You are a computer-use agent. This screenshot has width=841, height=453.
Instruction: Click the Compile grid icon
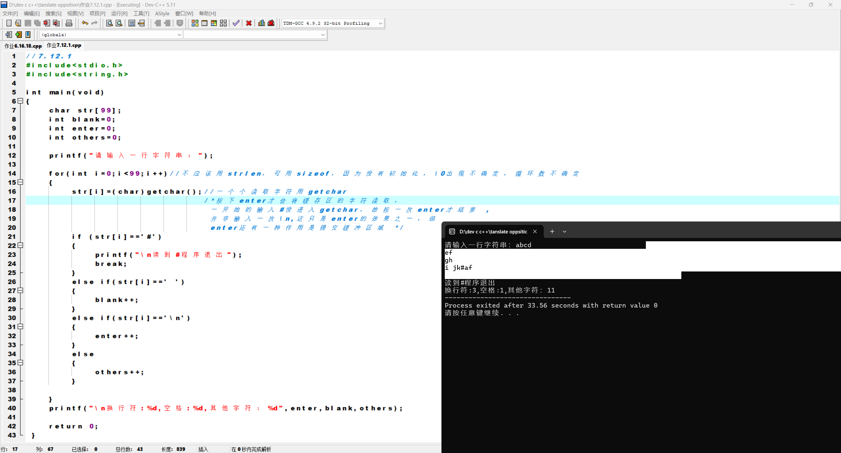tap(195, 23)
